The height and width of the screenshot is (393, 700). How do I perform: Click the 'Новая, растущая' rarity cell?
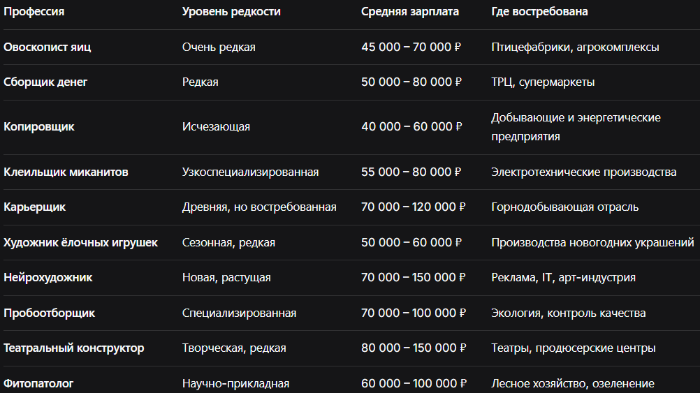[x=226, y=278]
